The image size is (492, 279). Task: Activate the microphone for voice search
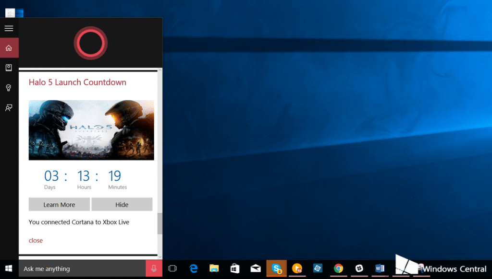[x=153, y=268]
